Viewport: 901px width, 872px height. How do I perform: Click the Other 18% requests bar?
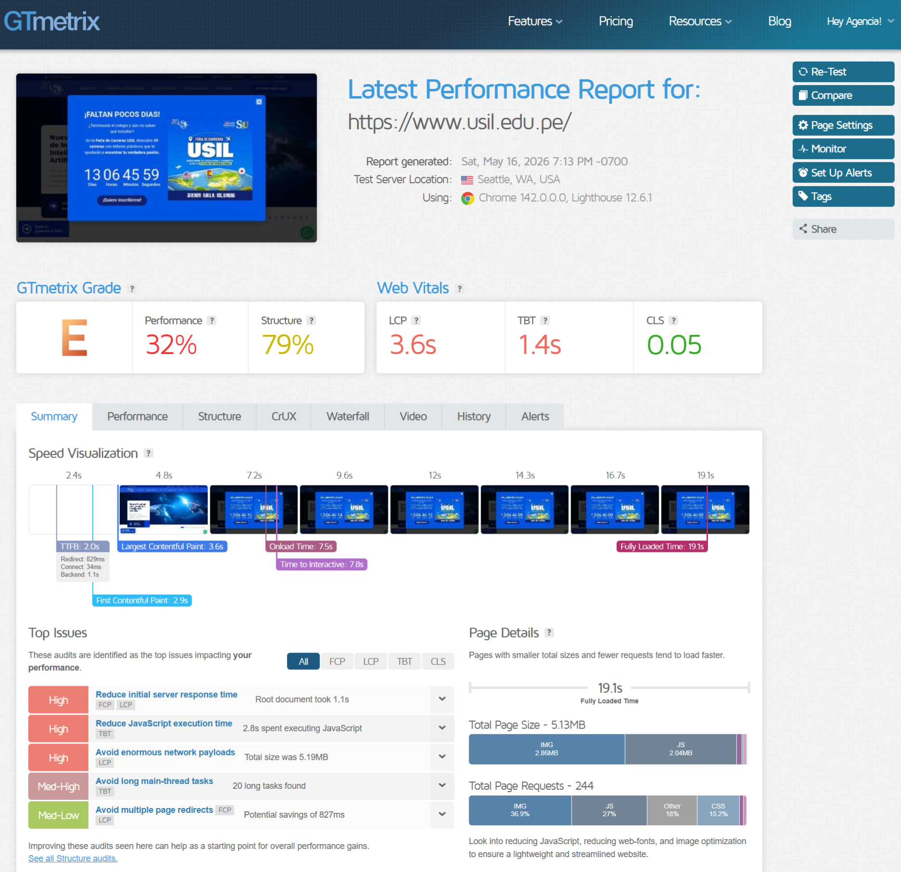tap(672, 810)
